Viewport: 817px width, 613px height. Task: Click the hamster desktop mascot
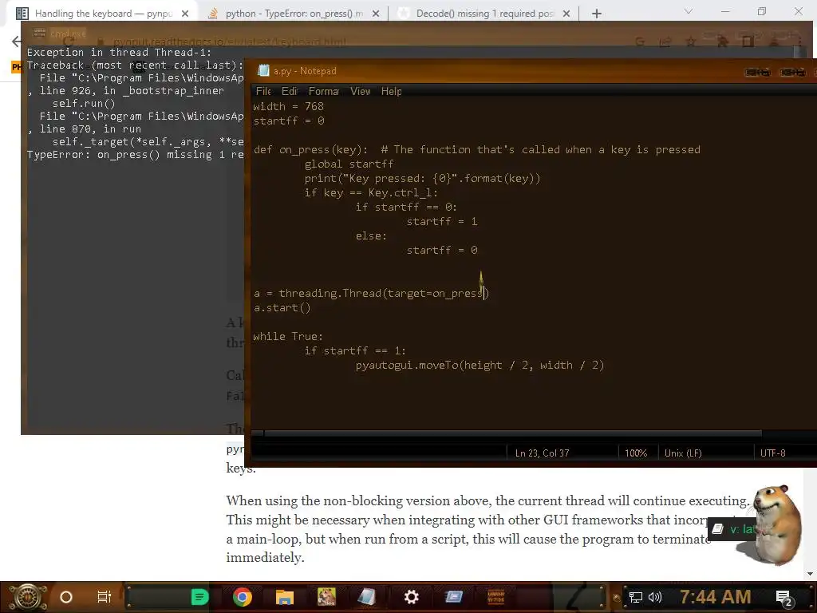776,524
